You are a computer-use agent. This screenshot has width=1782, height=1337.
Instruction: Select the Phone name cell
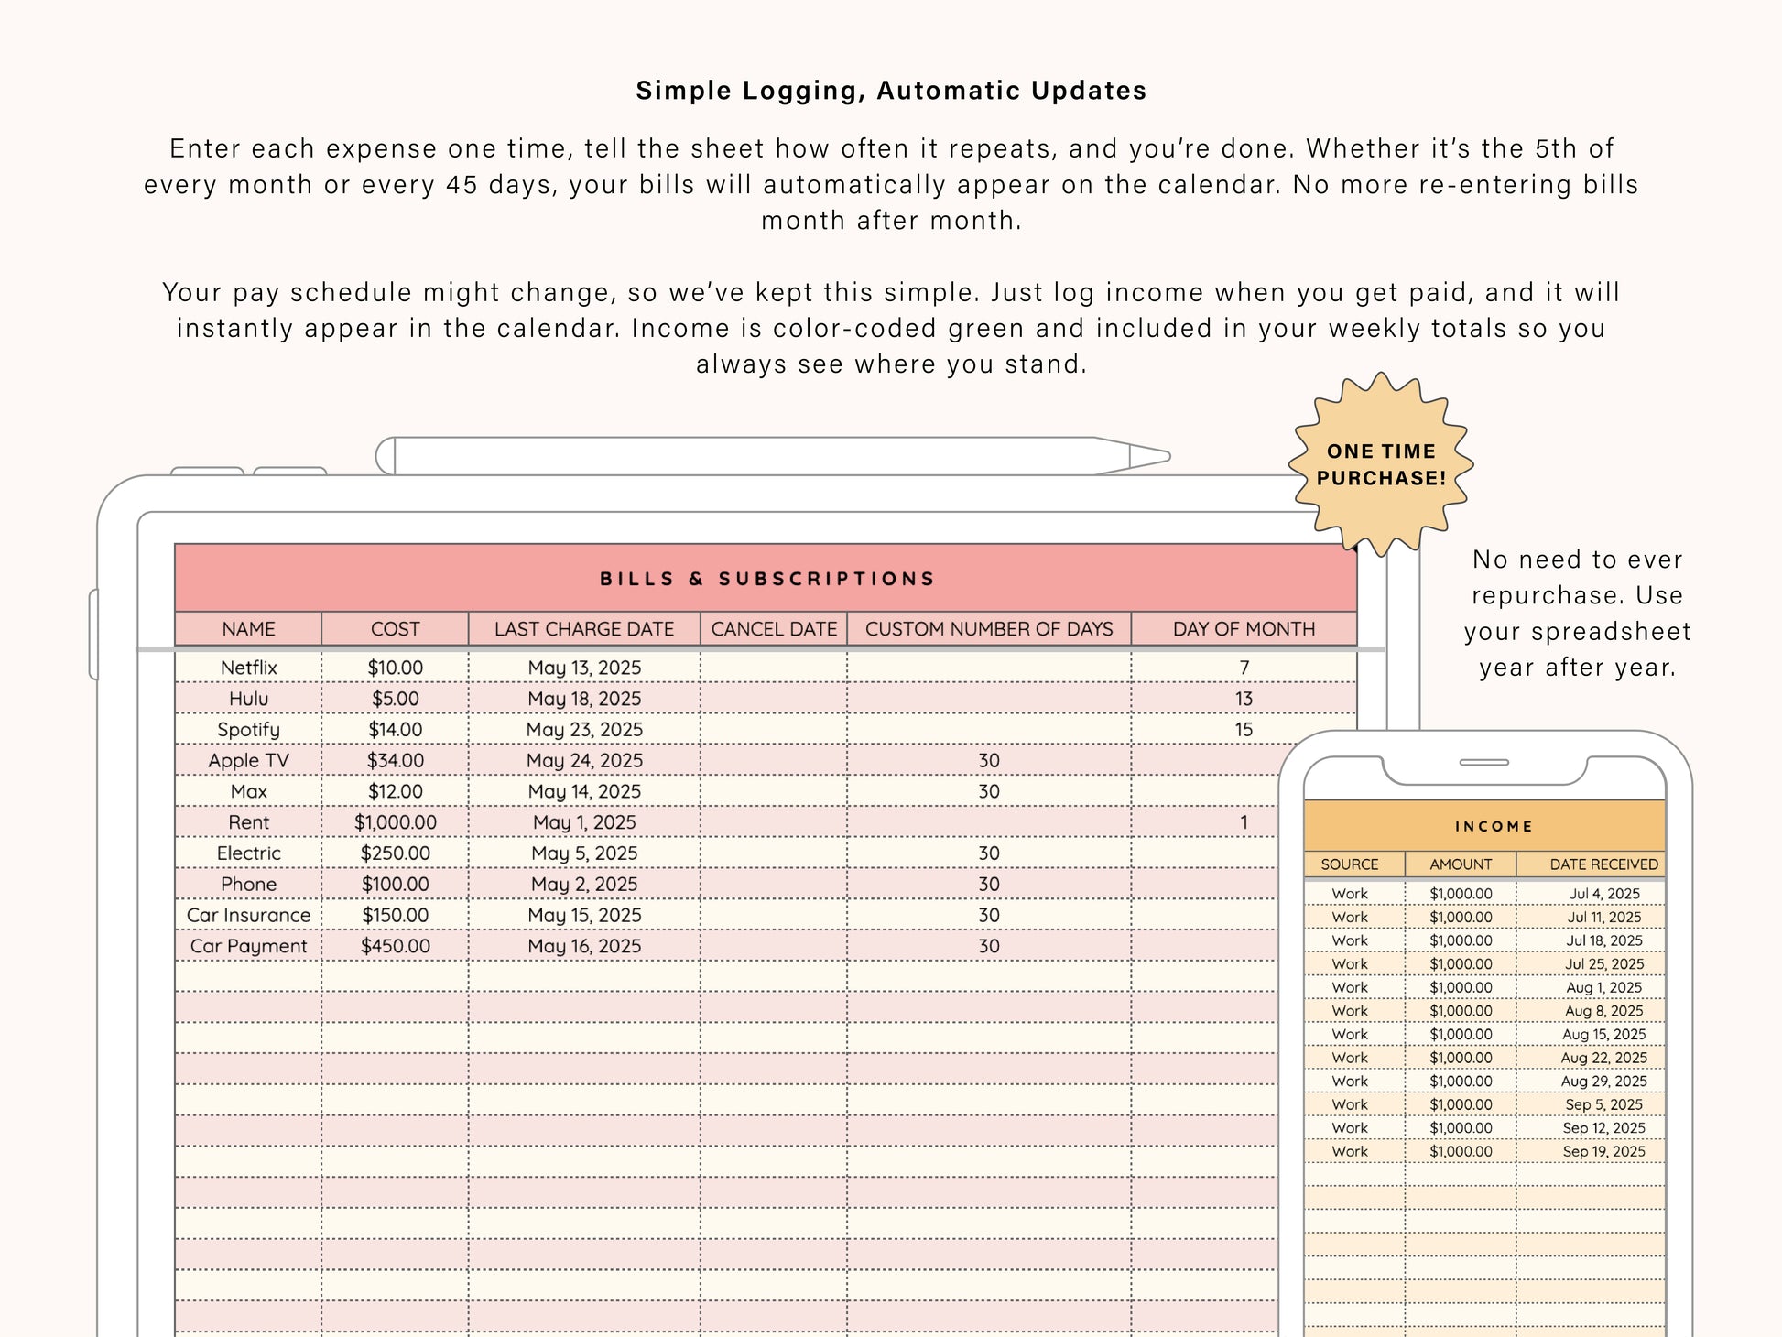[248, 885]
